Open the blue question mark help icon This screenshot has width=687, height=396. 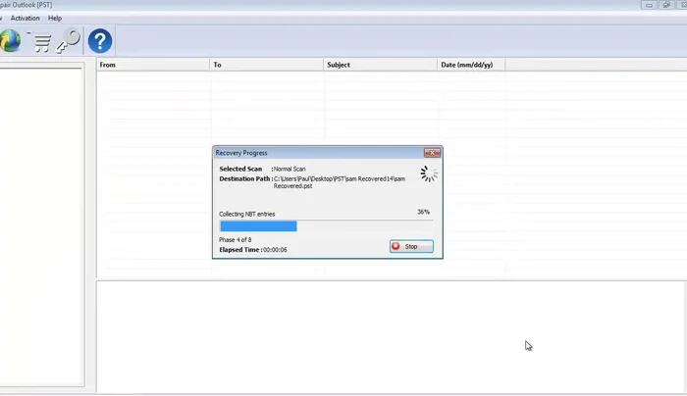(x=100, y=41)
